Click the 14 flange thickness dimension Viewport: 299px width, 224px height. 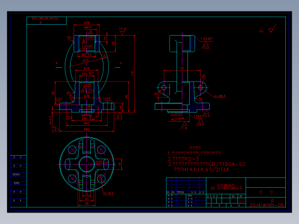click(x=121, y=107)
